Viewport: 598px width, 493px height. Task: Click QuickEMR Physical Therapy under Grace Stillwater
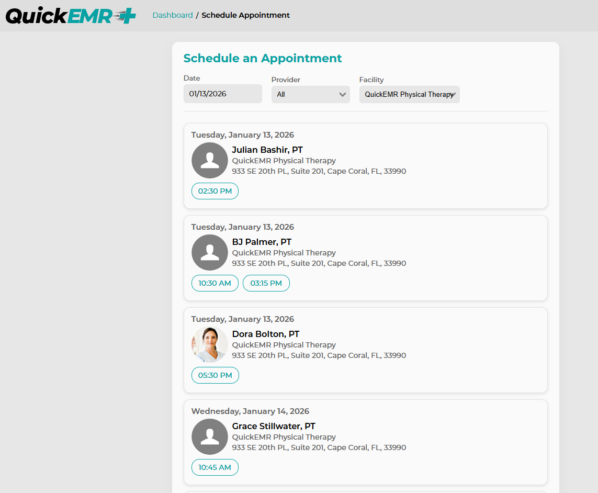click(x=284, y=438)
